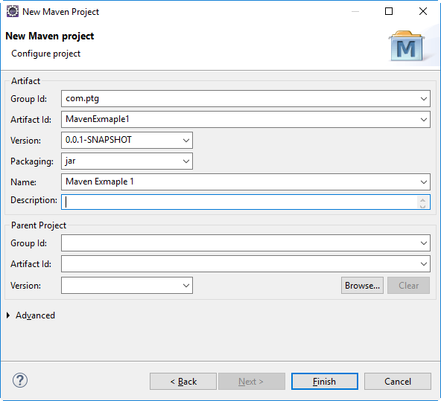Viewport: 441px width, 401px height.
Task: Open the Parent Project Version dropdown
Action: pos(186,286)
